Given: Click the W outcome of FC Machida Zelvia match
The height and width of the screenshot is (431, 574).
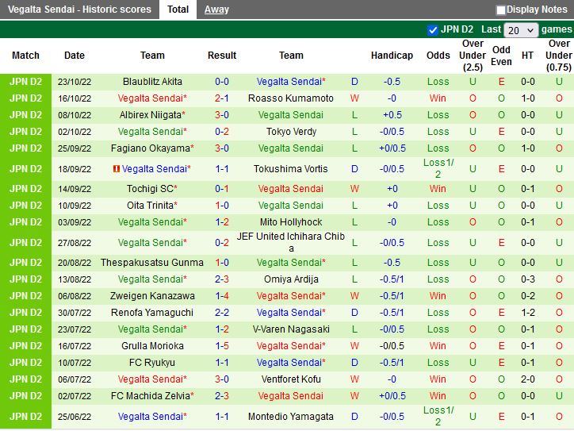Looking at the screenshot, I should [354, 396].
